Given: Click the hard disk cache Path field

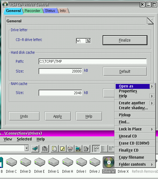Looking at the screenshot, I should [93, 61].
